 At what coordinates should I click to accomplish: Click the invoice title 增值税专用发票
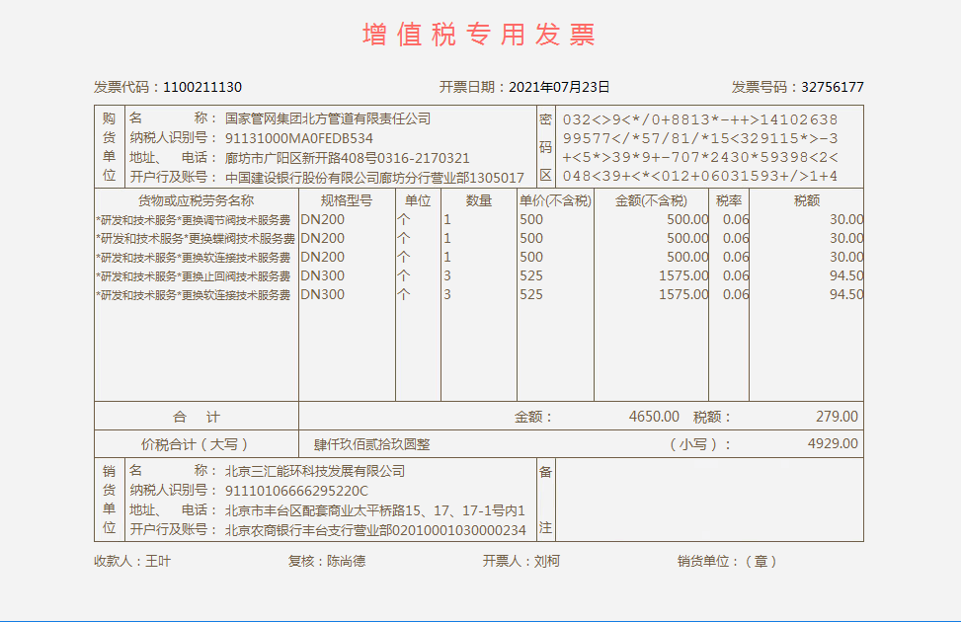pos(479,35)
